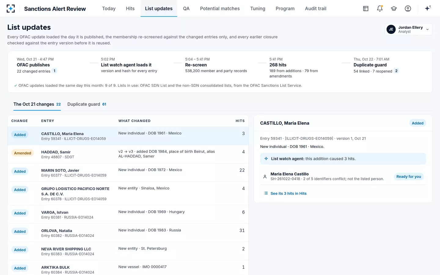Select The Oct 21 changes sub-tab

37,104
